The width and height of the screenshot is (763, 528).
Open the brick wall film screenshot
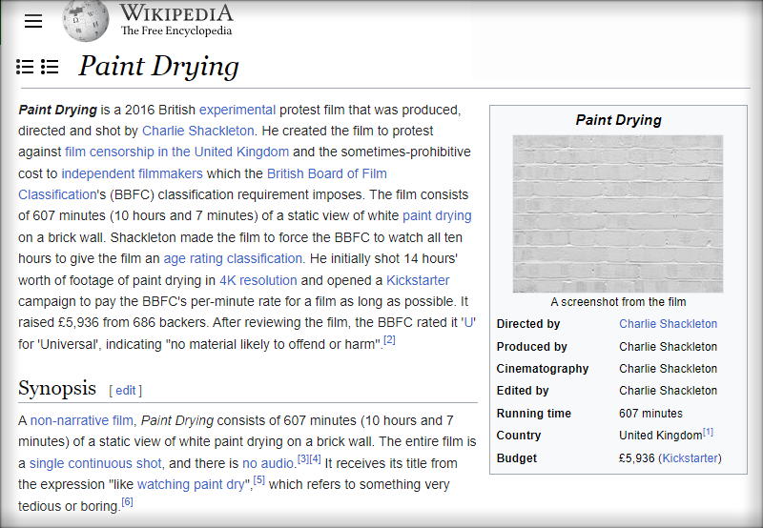pos(617,213)
